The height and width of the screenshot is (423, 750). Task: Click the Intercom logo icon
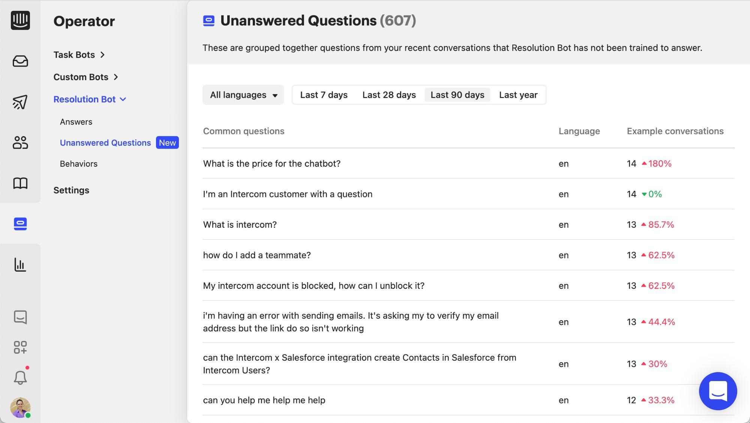click(x=20, y=20)
